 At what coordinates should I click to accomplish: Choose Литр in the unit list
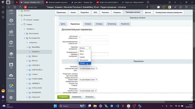(x=85, y=54)
